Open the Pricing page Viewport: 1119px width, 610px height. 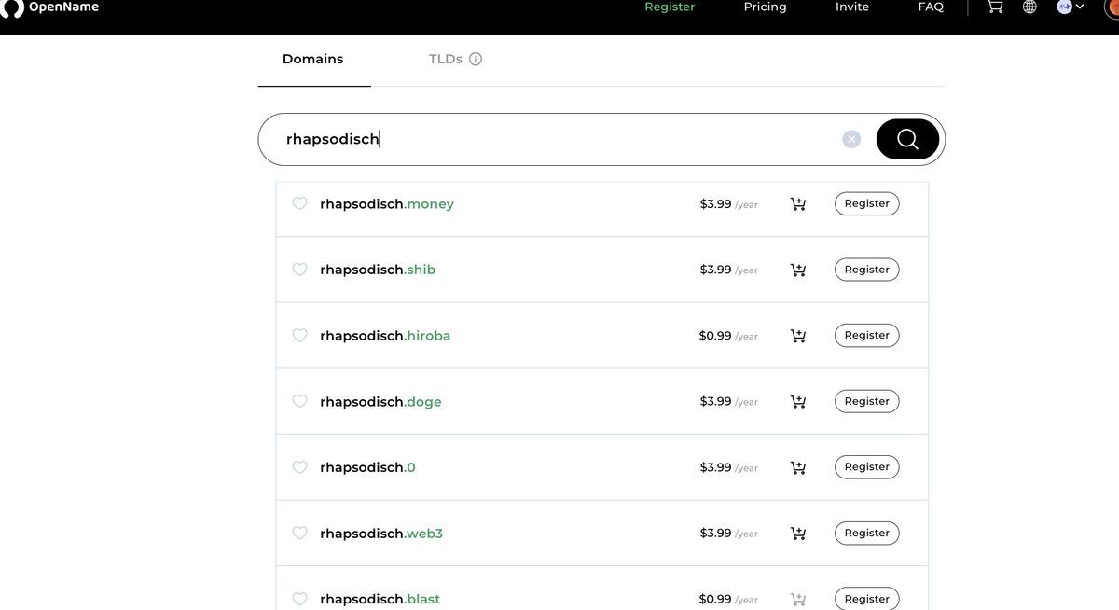765,7
